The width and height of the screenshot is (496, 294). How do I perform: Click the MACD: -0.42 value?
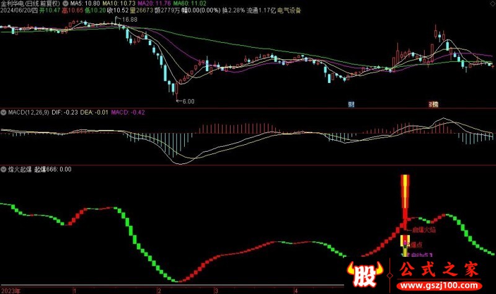128,112
